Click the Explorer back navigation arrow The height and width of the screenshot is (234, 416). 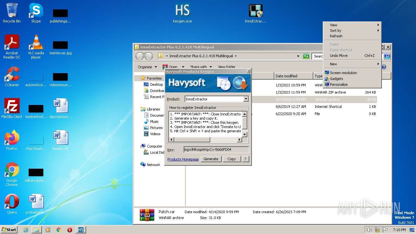(139, 56)
